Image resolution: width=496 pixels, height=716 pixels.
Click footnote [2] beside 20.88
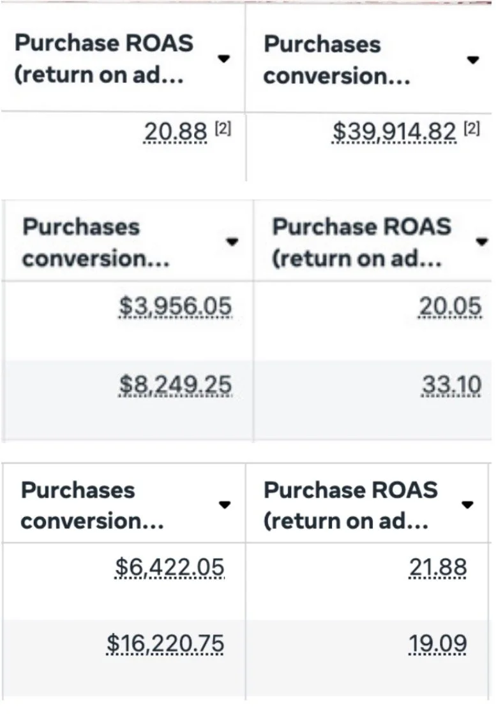tap(222, 128)
